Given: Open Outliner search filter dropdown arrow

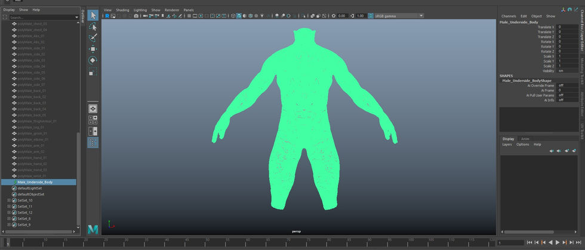Looking at the screenshot, I should [77, 17].
